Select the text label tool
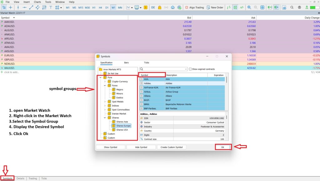The image size is (320, 181). (x=51, y=7)
